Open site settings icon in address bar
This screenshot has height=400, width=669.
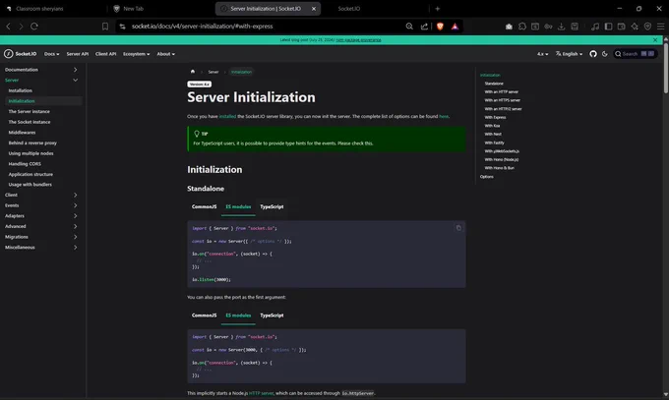122,27
